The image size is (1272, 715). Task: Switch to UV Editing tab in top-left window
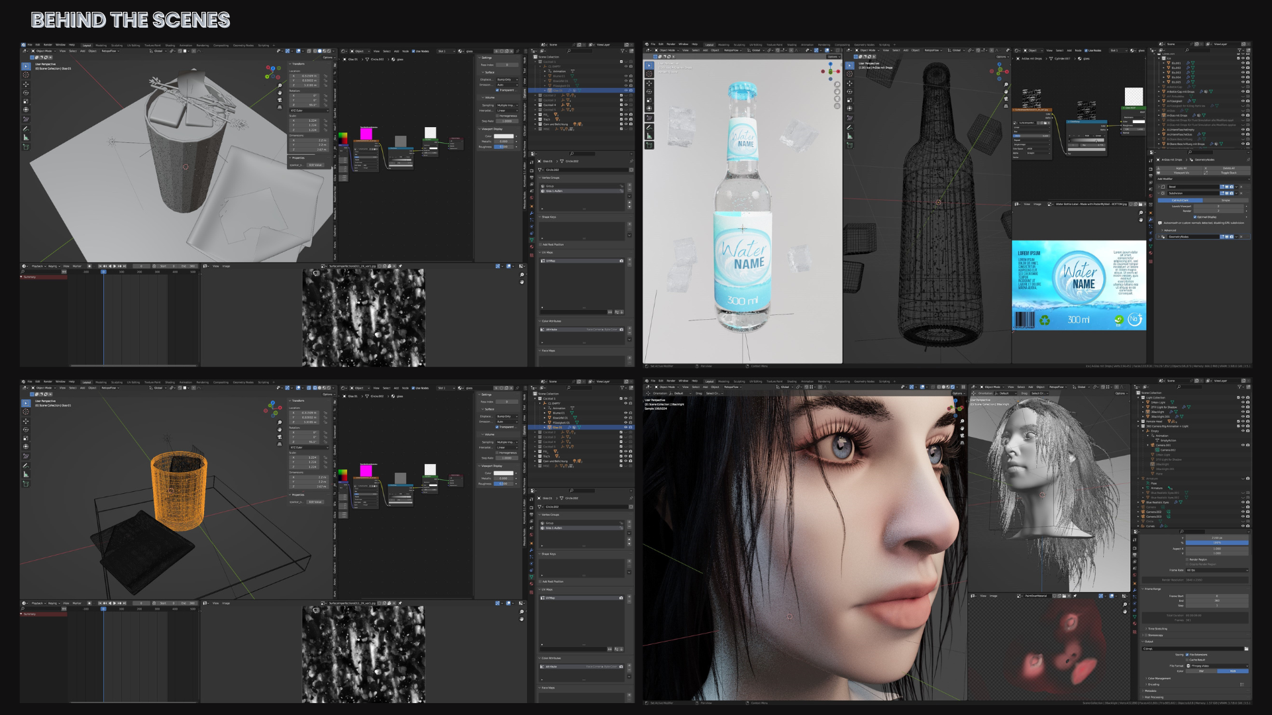coord(133,45)
